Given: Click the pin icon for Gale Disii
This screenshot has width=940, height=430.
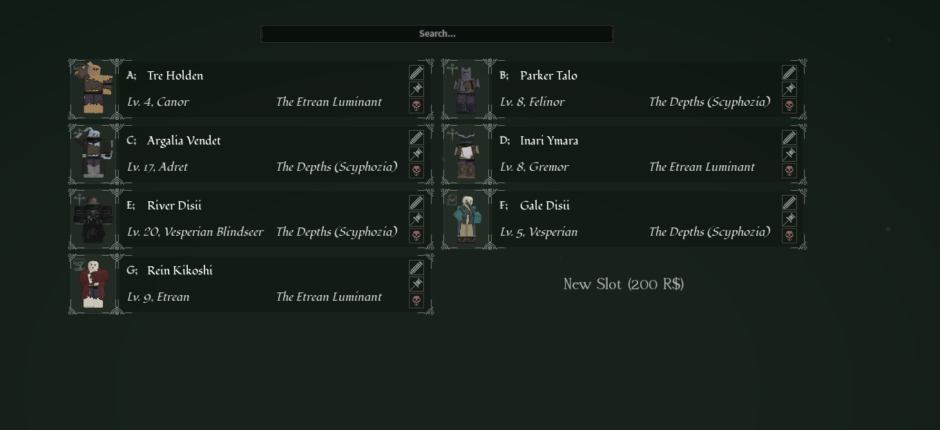Looking at the screenshot, I should point(789,219).
